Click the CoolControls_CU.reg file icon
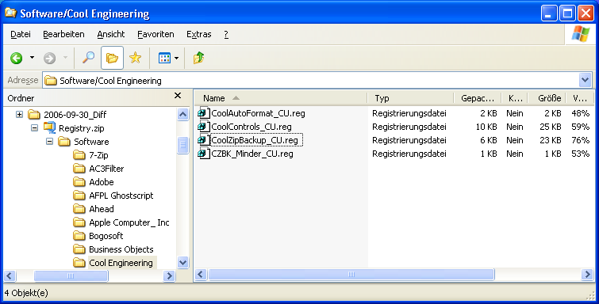The height and width of the screenshot is (304, 599). point(203,126)
